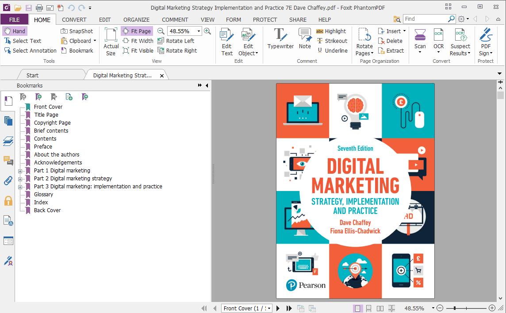
Task: Activate the Hand tool
Action: coord(15,31)
